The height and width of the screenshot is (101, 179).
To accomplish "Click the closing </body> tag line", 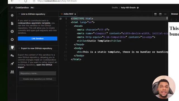I will coord(79,56).
